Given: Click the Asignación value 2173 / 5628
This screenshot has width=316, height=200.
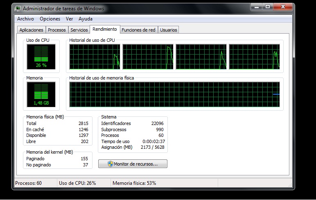Looking at the screenshot, I should 153,147.
